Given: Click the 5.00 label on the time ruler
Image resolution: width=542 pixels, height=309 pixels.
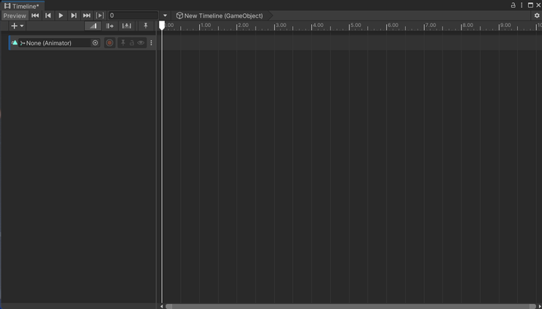Looking at the screenshot, I should (356, 25).
